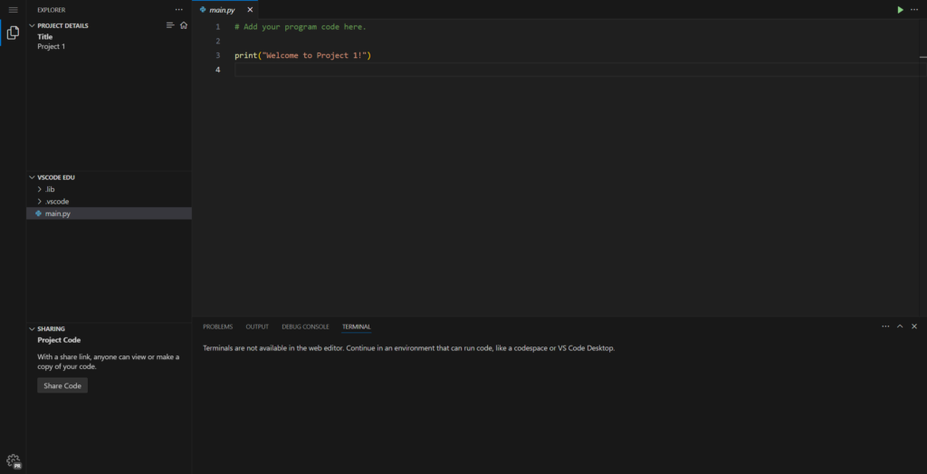The width and height of the screenshot is (927, 474).
Task: Close the main.py editor tab
Action: coord(250,9)
